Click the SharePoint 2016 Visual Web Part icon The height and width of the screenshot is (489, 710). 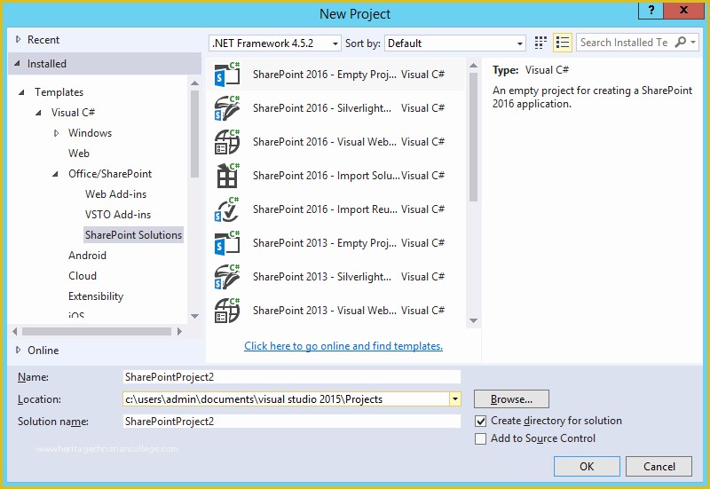click(x=227, y=142)
